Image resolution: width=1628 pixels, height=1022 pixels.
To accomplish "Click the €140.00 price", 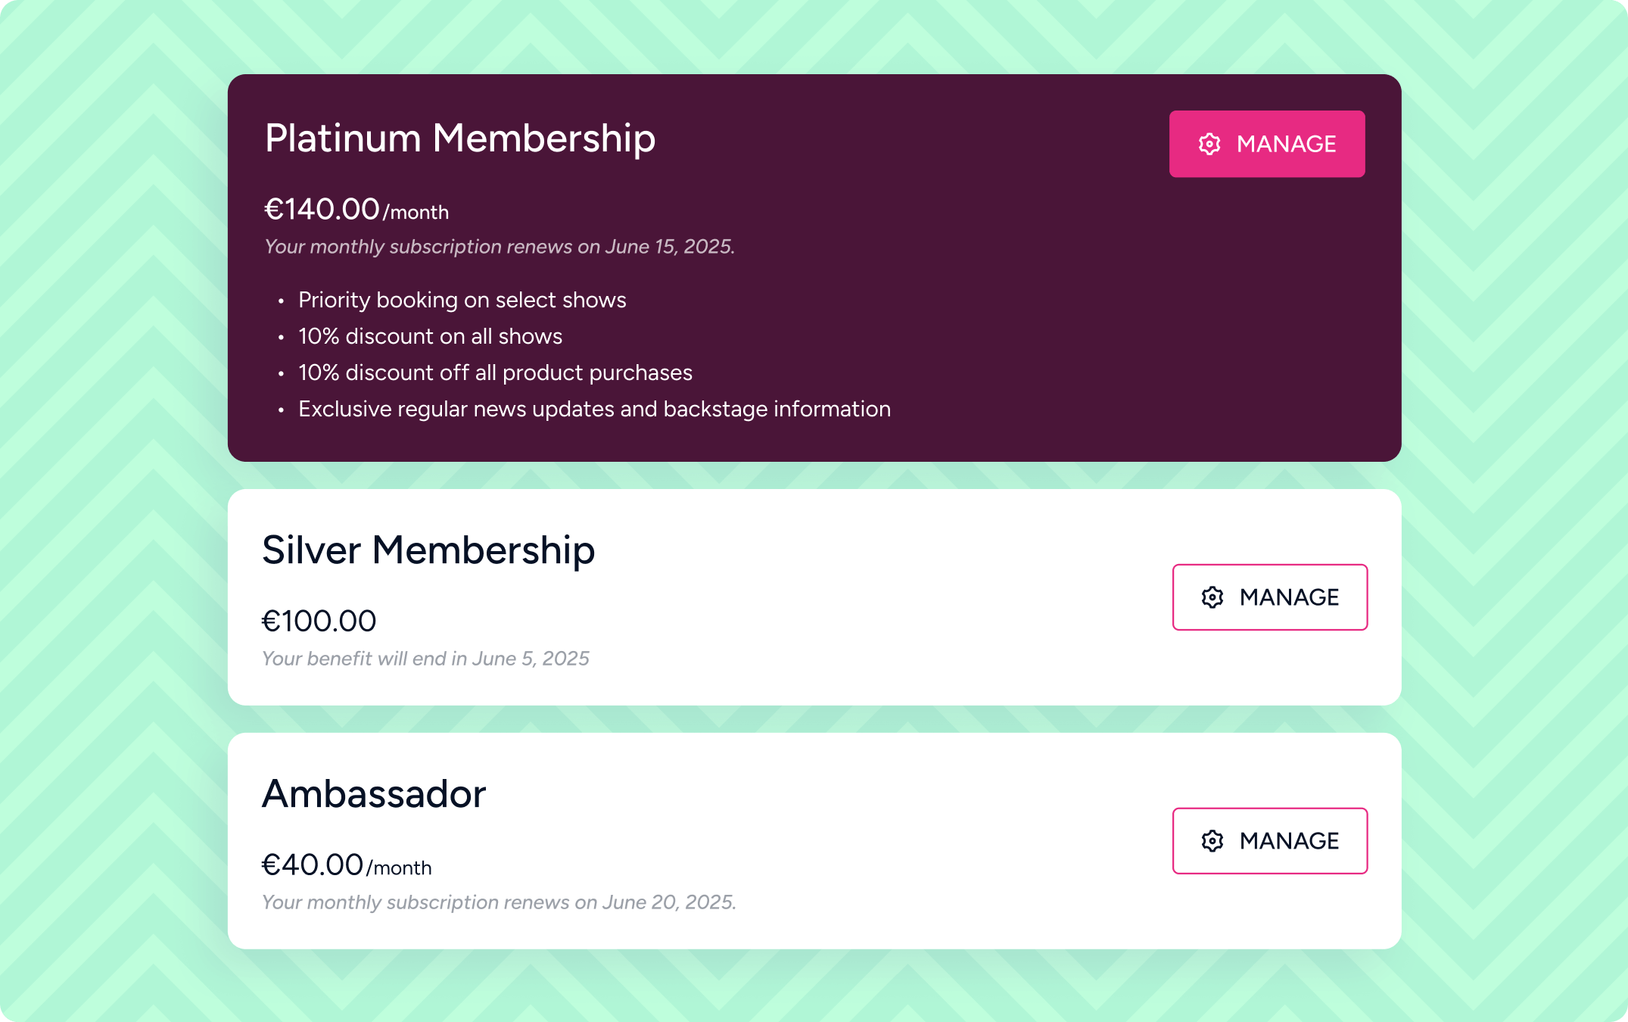I will 321,210.
